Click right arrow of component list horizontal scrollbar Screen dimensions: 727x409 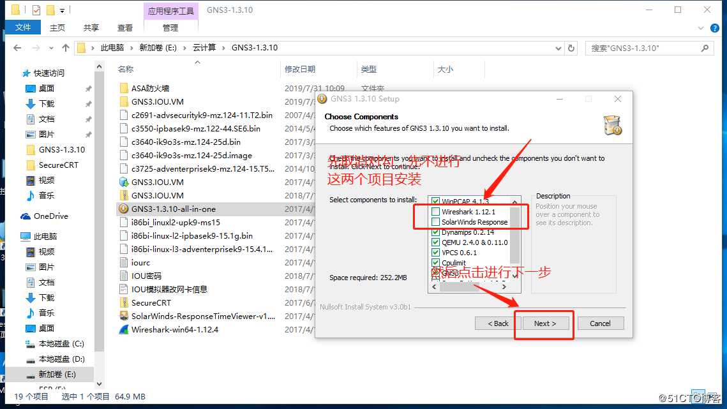[x=504, y=286]
